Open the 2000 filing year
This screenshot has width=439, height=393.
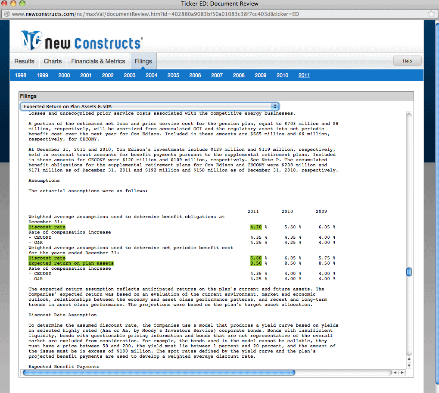point(64,75)
